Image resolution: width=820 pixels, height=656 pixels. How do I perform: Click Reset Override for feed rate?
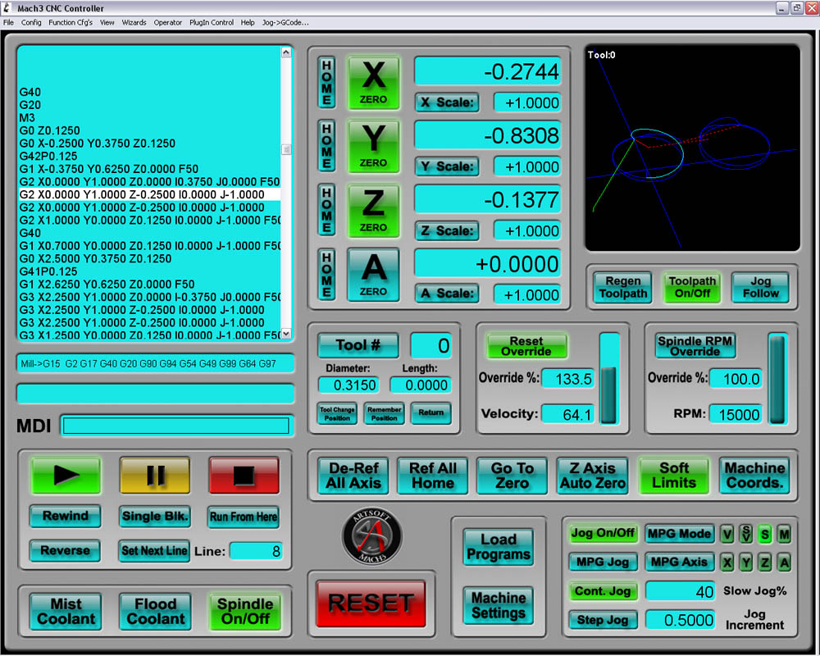pos(526,346)
